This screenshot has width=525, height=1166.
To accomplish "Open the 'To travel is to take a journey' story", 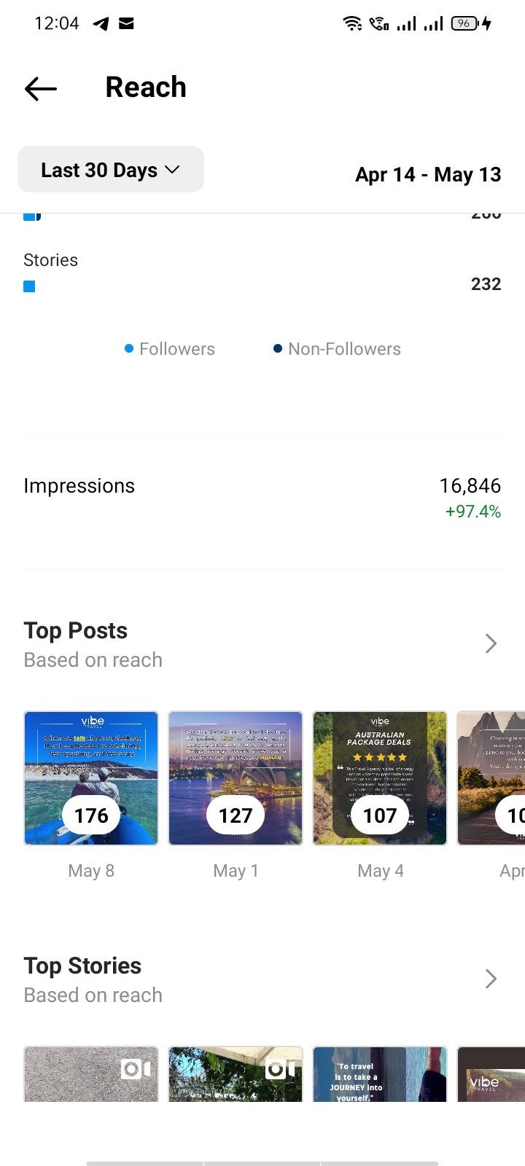I will point(380,1074).
